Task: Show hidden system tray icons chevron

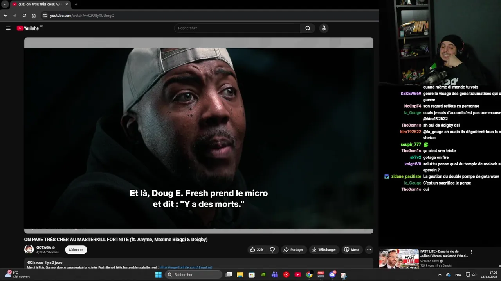Action: [440, 275]
